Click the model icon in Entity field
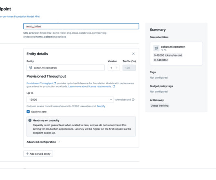 point(31,68)
